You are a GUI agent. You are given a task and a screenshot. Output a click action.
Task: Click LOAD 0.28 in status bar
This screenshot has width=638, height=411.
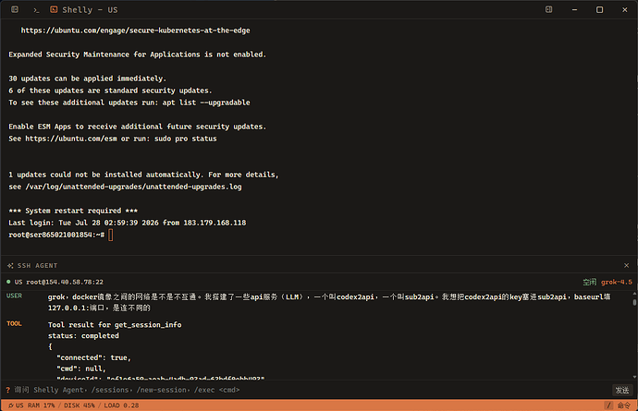click(x=121, y=405)
